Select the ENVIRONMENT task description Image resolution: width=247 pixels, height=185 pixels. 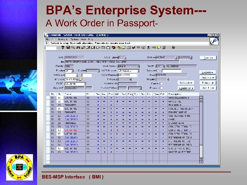pos(178,112)
